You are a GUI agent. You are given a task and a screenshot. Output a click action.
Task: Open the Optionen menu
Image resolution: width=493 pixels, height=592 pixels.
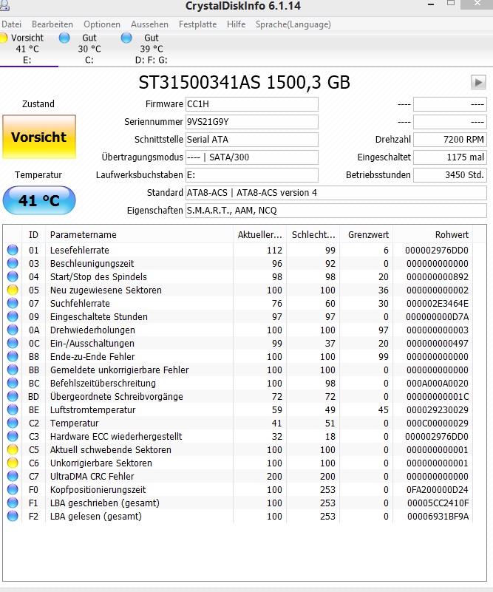[102, 24]
